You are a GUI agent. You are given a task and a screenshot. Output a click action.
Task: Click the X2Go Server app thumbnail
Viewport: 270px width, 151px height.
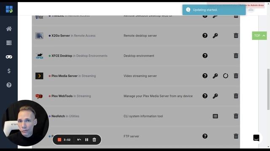[39, 36]
